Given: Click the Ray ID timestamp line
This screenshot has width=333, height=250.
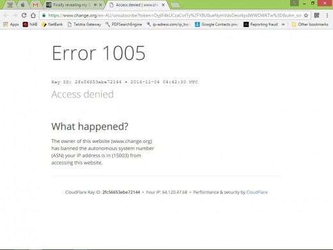Looking at the screenshot, I should (x=124, y=82).
